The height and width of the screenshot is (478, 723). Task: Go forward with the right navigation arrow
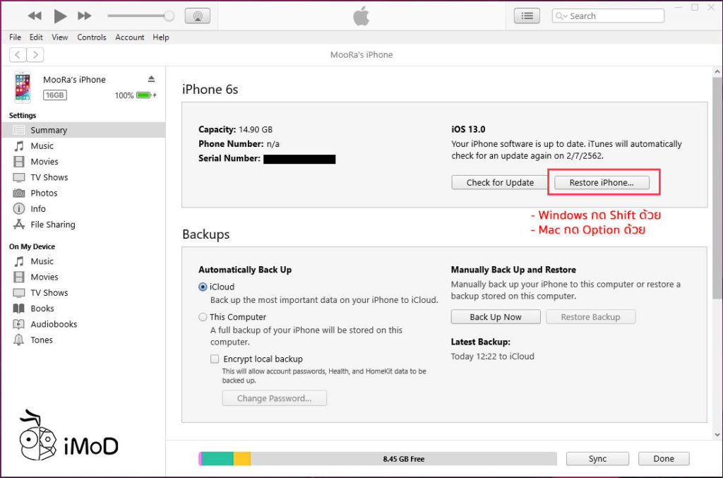click(35, 55)
